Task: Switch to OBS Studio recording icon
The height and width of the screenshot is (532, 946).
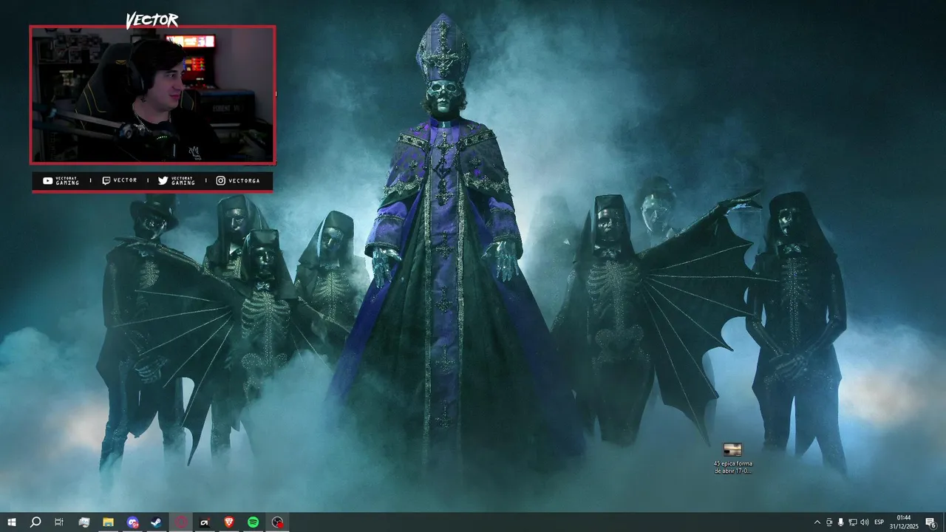Action: click(277, 522)
